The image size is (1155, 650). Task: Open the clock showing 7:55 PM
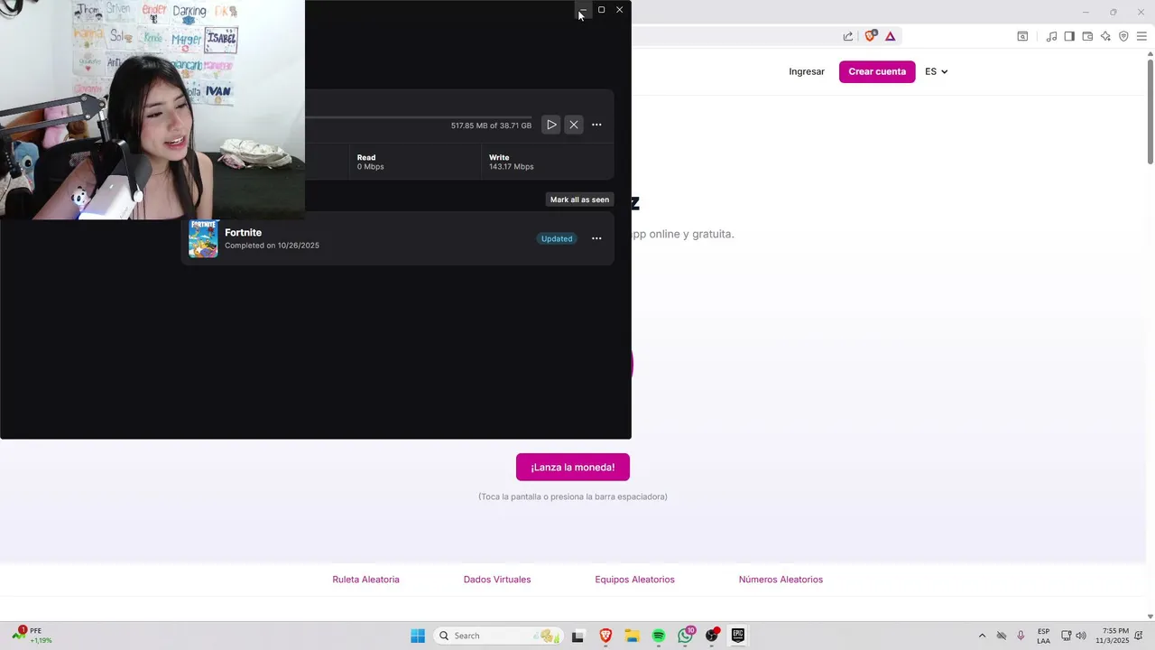(1112, 636)
